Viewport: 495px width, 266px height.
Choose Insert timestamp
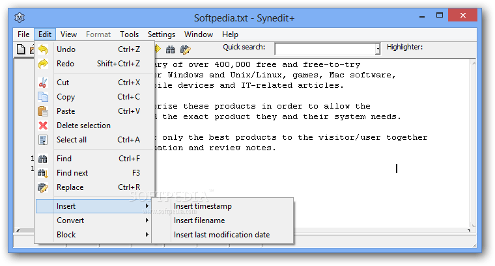[203, 206]
